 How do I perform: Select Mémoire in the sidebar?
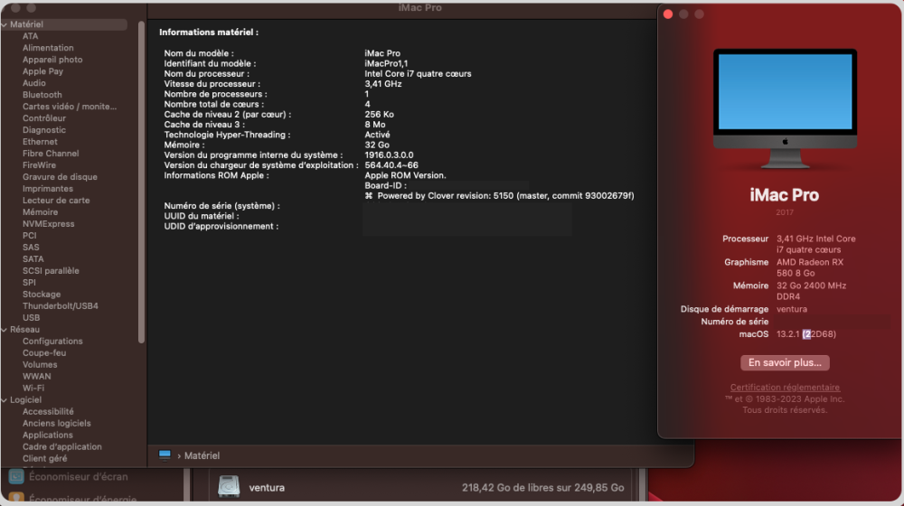click(40, 212)
